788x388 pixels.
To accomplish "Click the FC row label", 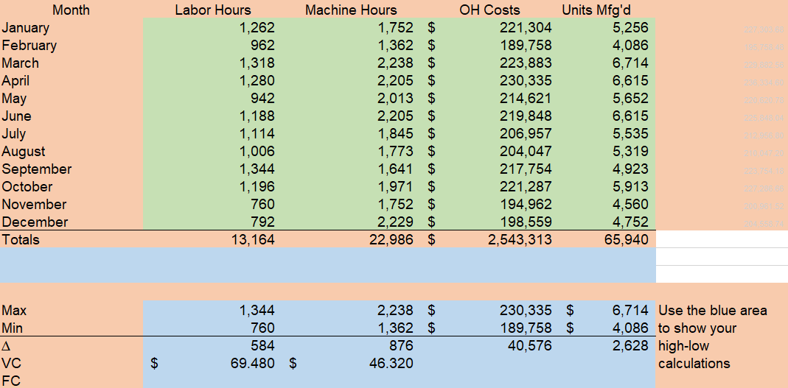I will [11, 381].
